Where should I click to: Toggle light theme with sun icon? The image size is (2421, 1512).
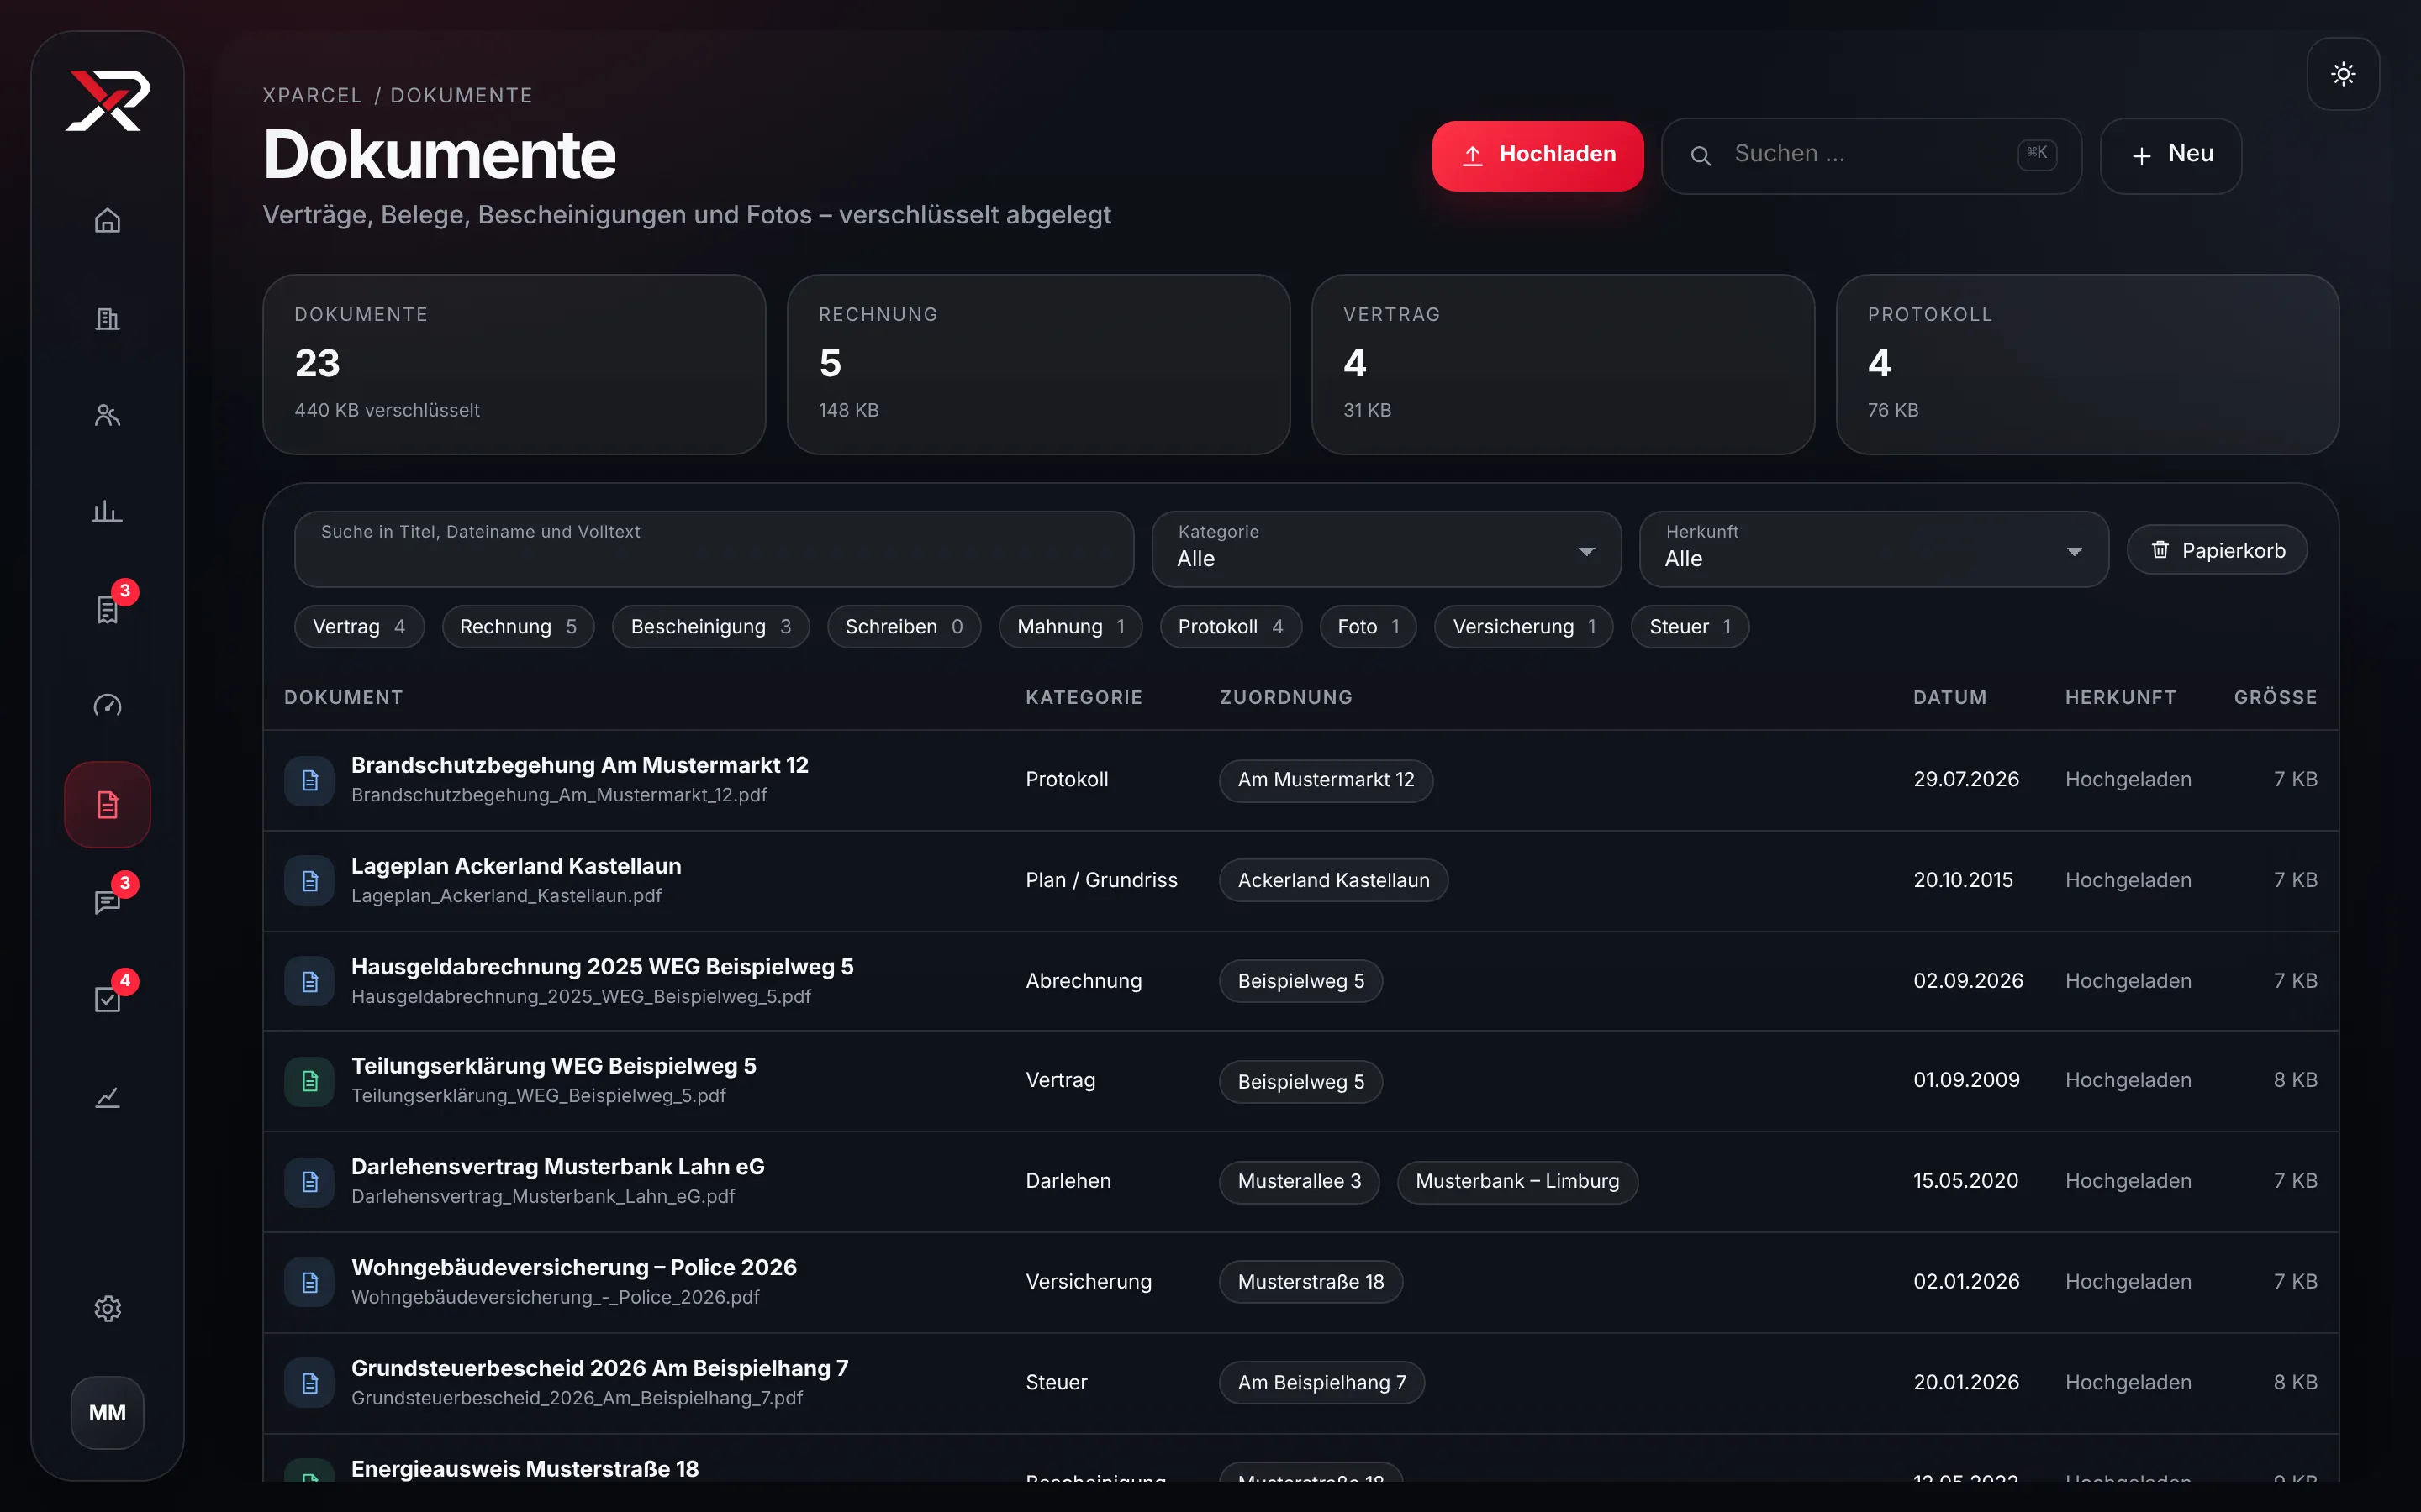tap(2343, 74)
